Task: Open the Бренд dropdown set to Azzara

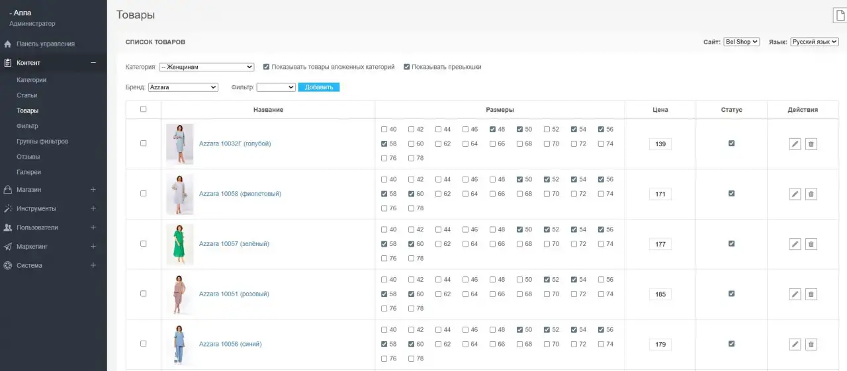Action: tap(183, 87)
